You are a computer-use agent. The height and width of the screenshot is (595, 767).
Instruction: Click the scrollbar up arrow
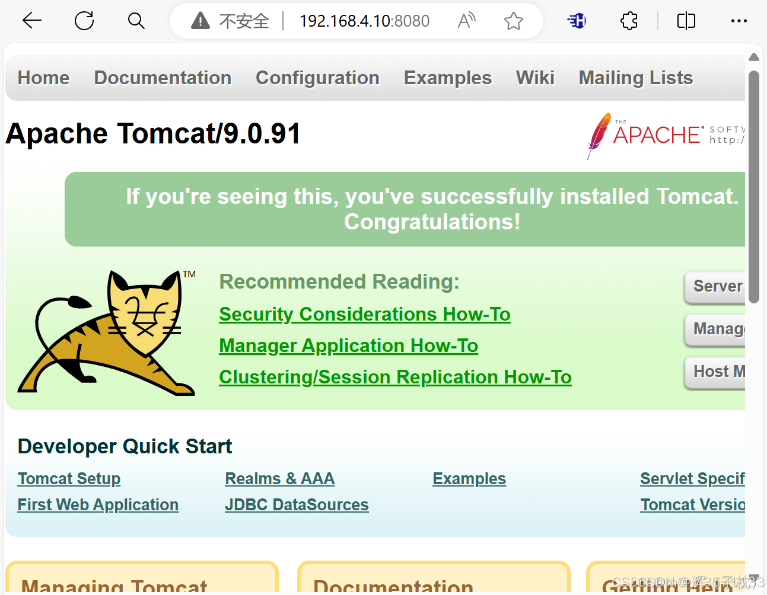tap(754, 57)
